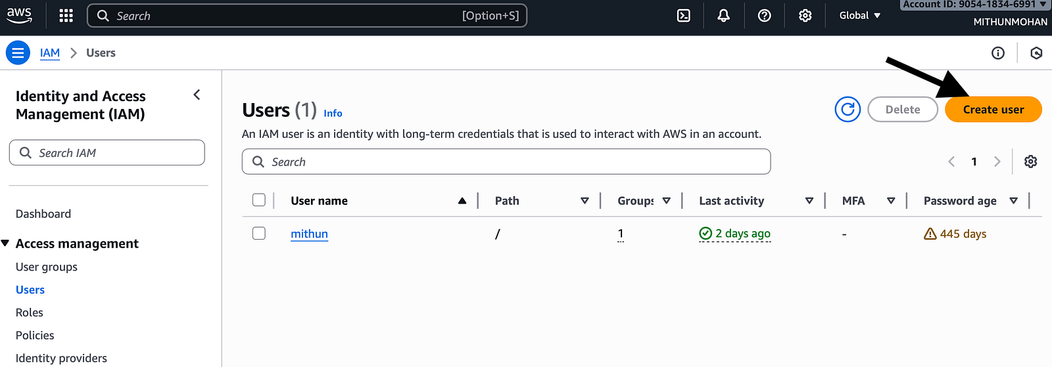Sort by Password age column
This screenshot has width=1052, height=367.
pyautogui.click(x=1013, y=201)
